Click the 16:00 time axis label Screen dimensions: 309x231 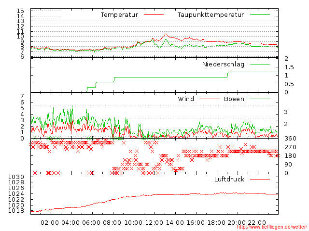click(196, 223)
